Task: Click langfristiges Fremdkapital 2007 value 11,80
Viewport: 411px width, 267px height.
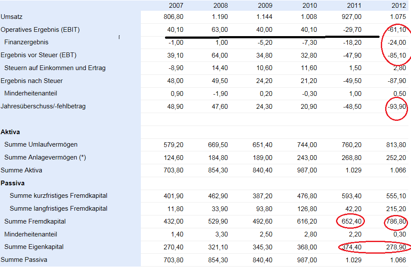Action: pos(175,209)
